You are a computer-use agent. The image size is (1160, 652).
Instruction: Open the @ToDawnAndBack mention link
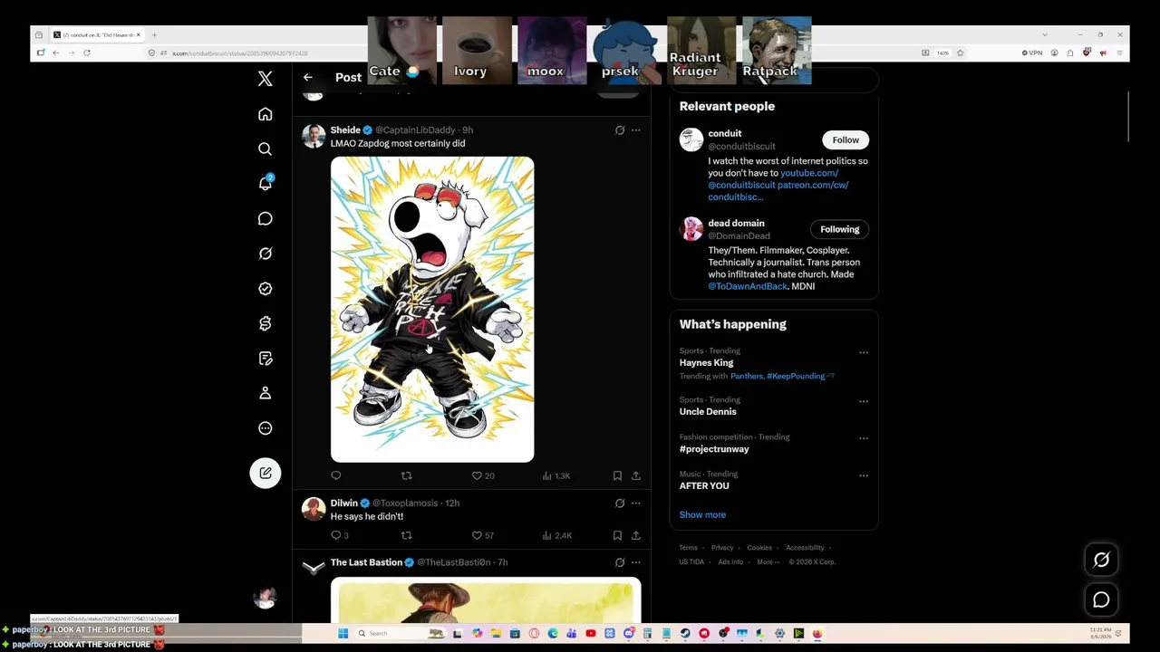pyautogui.click(x=748, y=286)
